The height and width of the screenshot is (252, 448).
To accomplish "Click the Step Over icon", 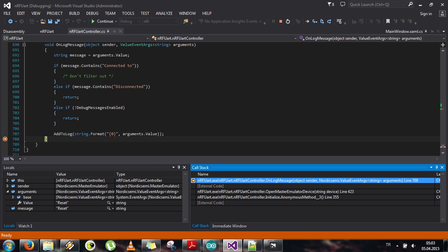I will [x=322, y=21].
